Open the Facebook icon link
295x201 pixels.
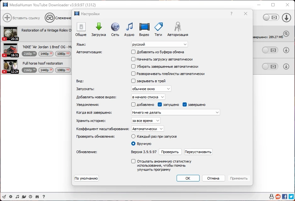point(285,197)
